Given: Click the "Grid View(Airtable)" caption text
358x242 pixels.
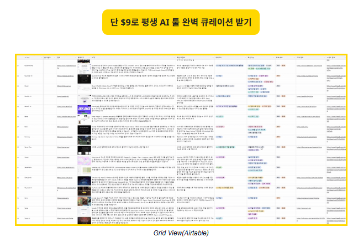Looking at the screenshot, I should pos(181,233).
